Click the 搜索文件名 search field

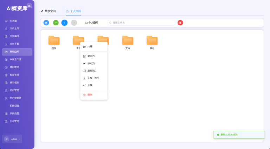pos(141,22)
